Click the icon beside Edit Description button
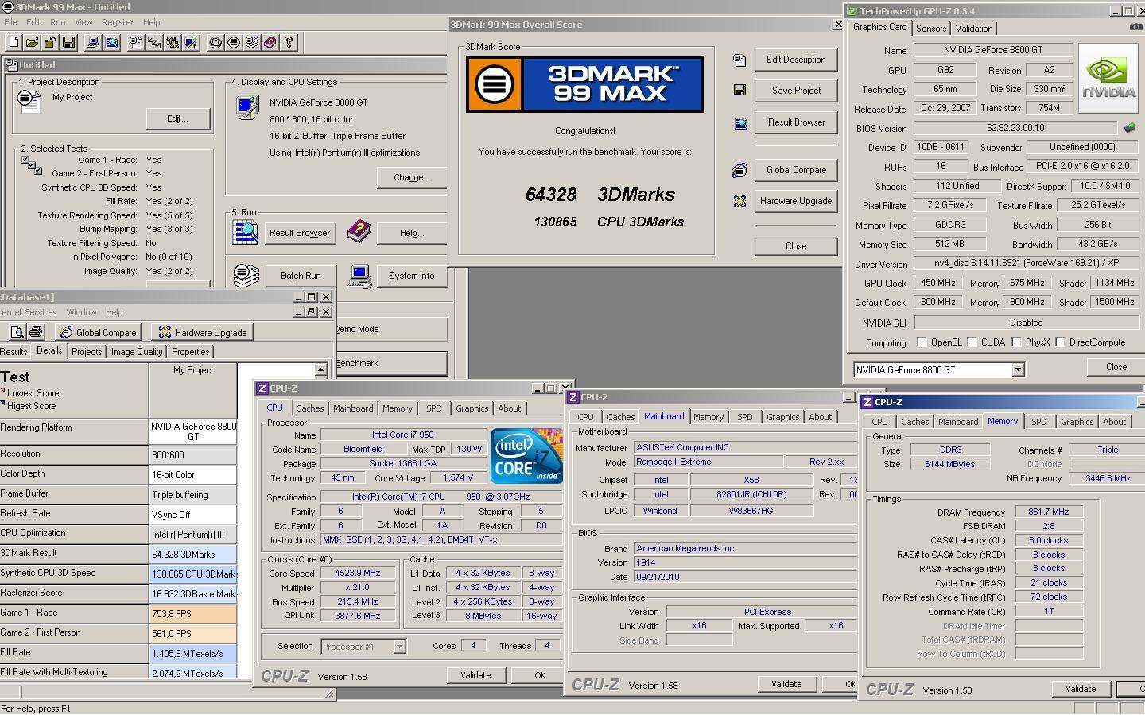Viewport: 1145px width, 715px height. tap(739, 60)
